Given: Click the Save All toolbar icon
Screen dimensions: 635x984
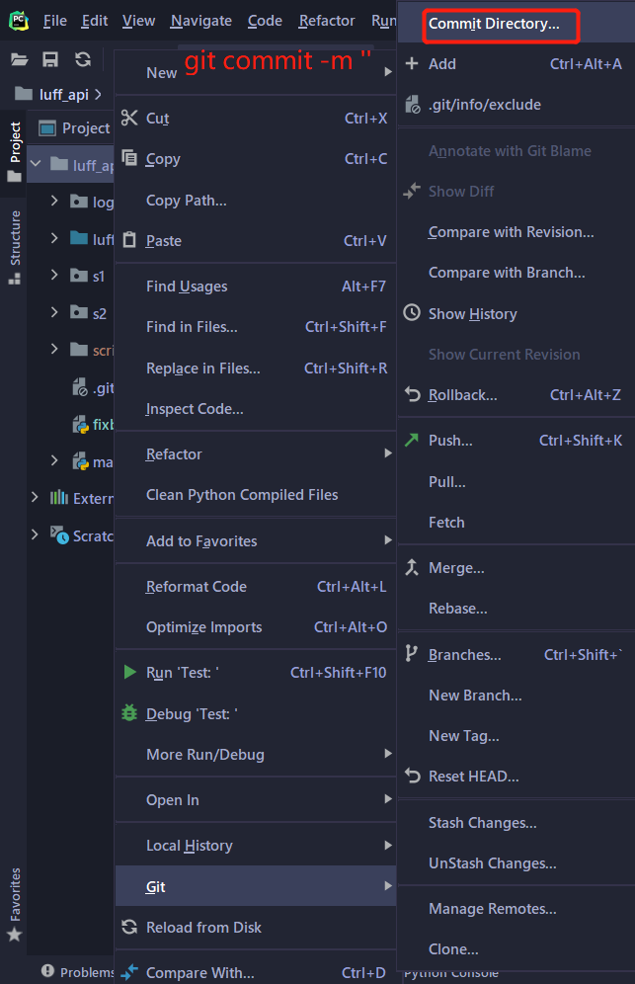Looking at the screenshot, I should (x=50, y=59).
